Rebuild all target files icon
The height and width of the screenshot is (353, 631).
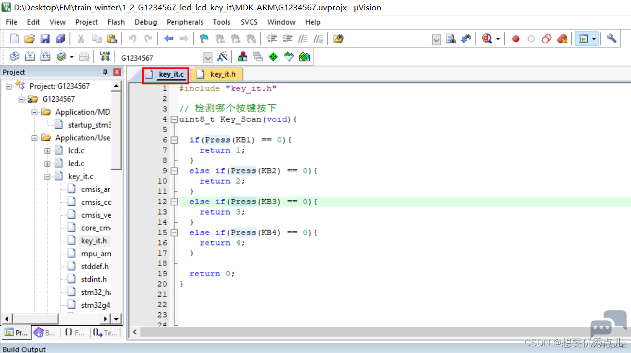click(x=45, y=57)
